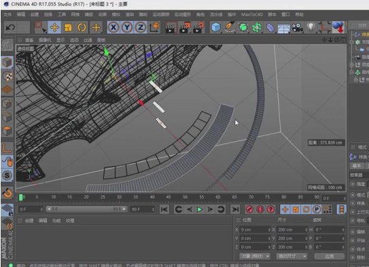Viewport: 369px width, 267px height.
Task: Click the Floor environment icon
Action: (x=284, y=27)
